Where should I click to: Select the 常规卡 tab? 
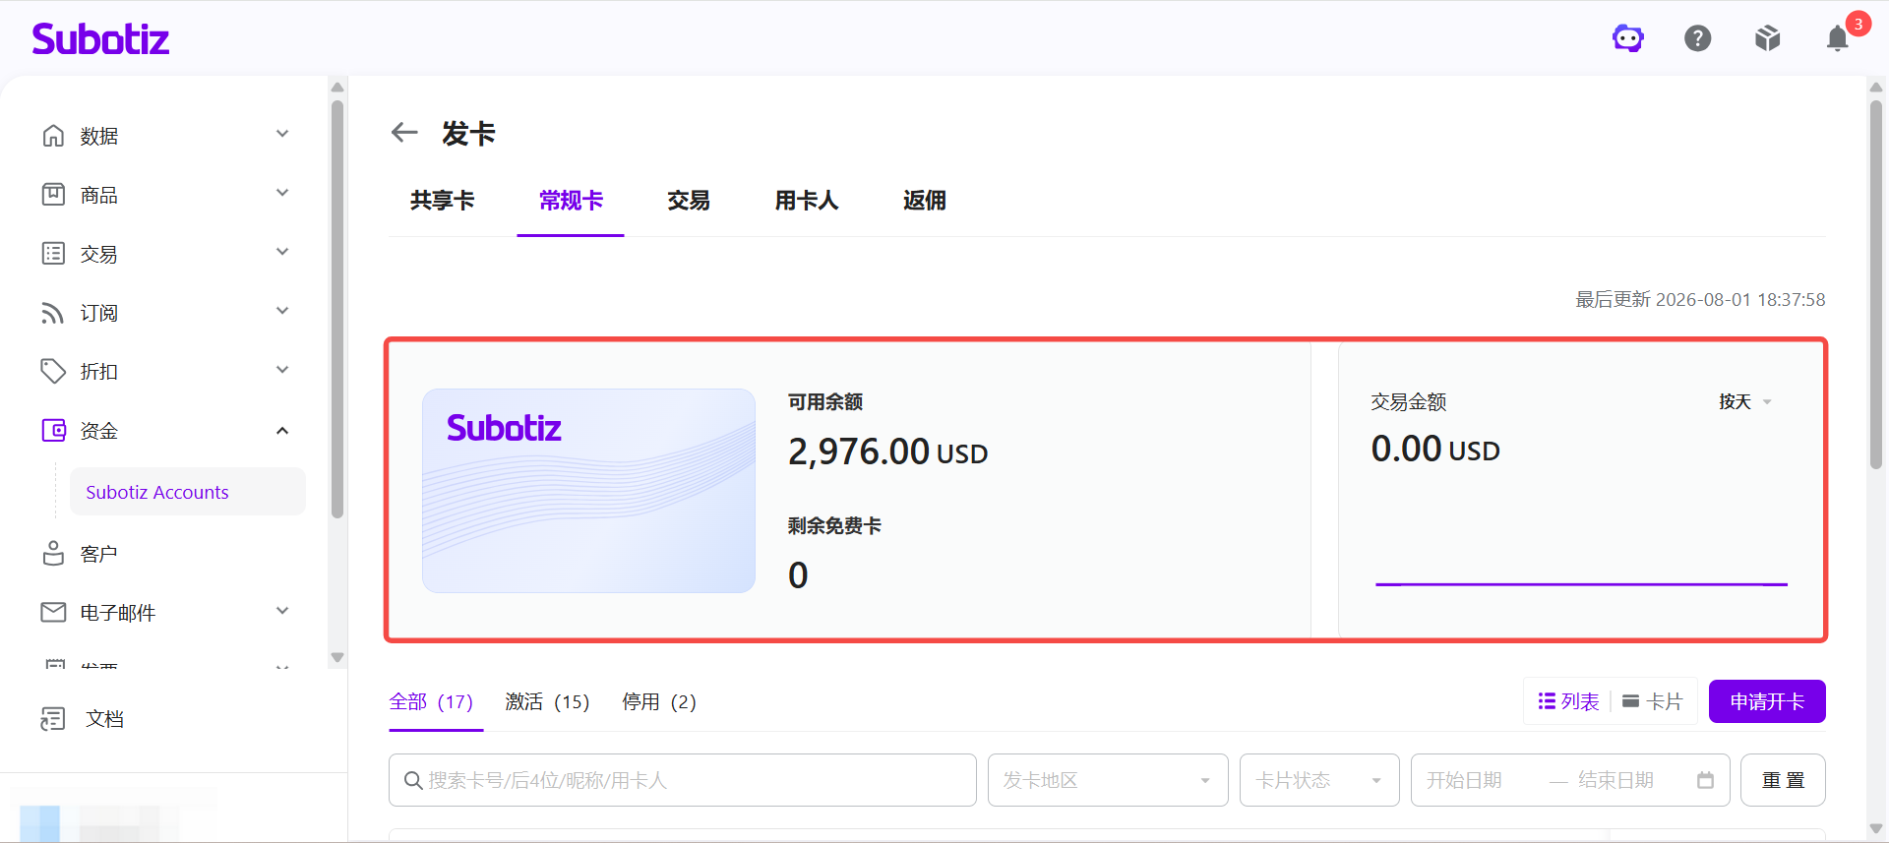(x=571, y=201)
